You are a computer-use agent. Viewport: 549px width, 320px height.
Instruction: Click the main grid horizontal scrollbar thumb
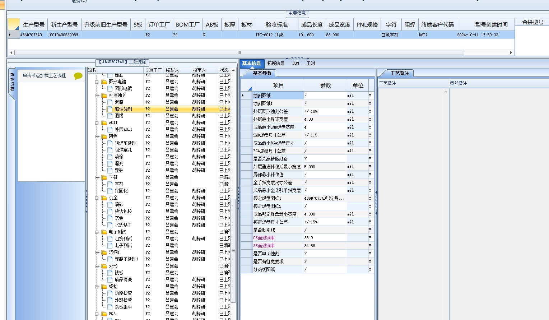[x=239, y=52]
